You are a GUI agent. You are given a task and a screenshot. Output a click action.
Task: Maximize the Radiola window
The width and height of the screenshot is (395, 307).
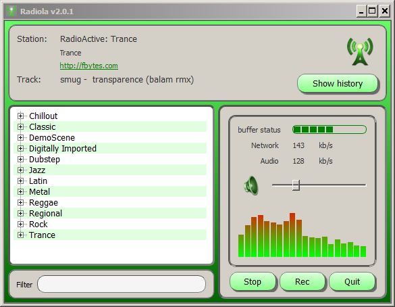tap(372, 11)
